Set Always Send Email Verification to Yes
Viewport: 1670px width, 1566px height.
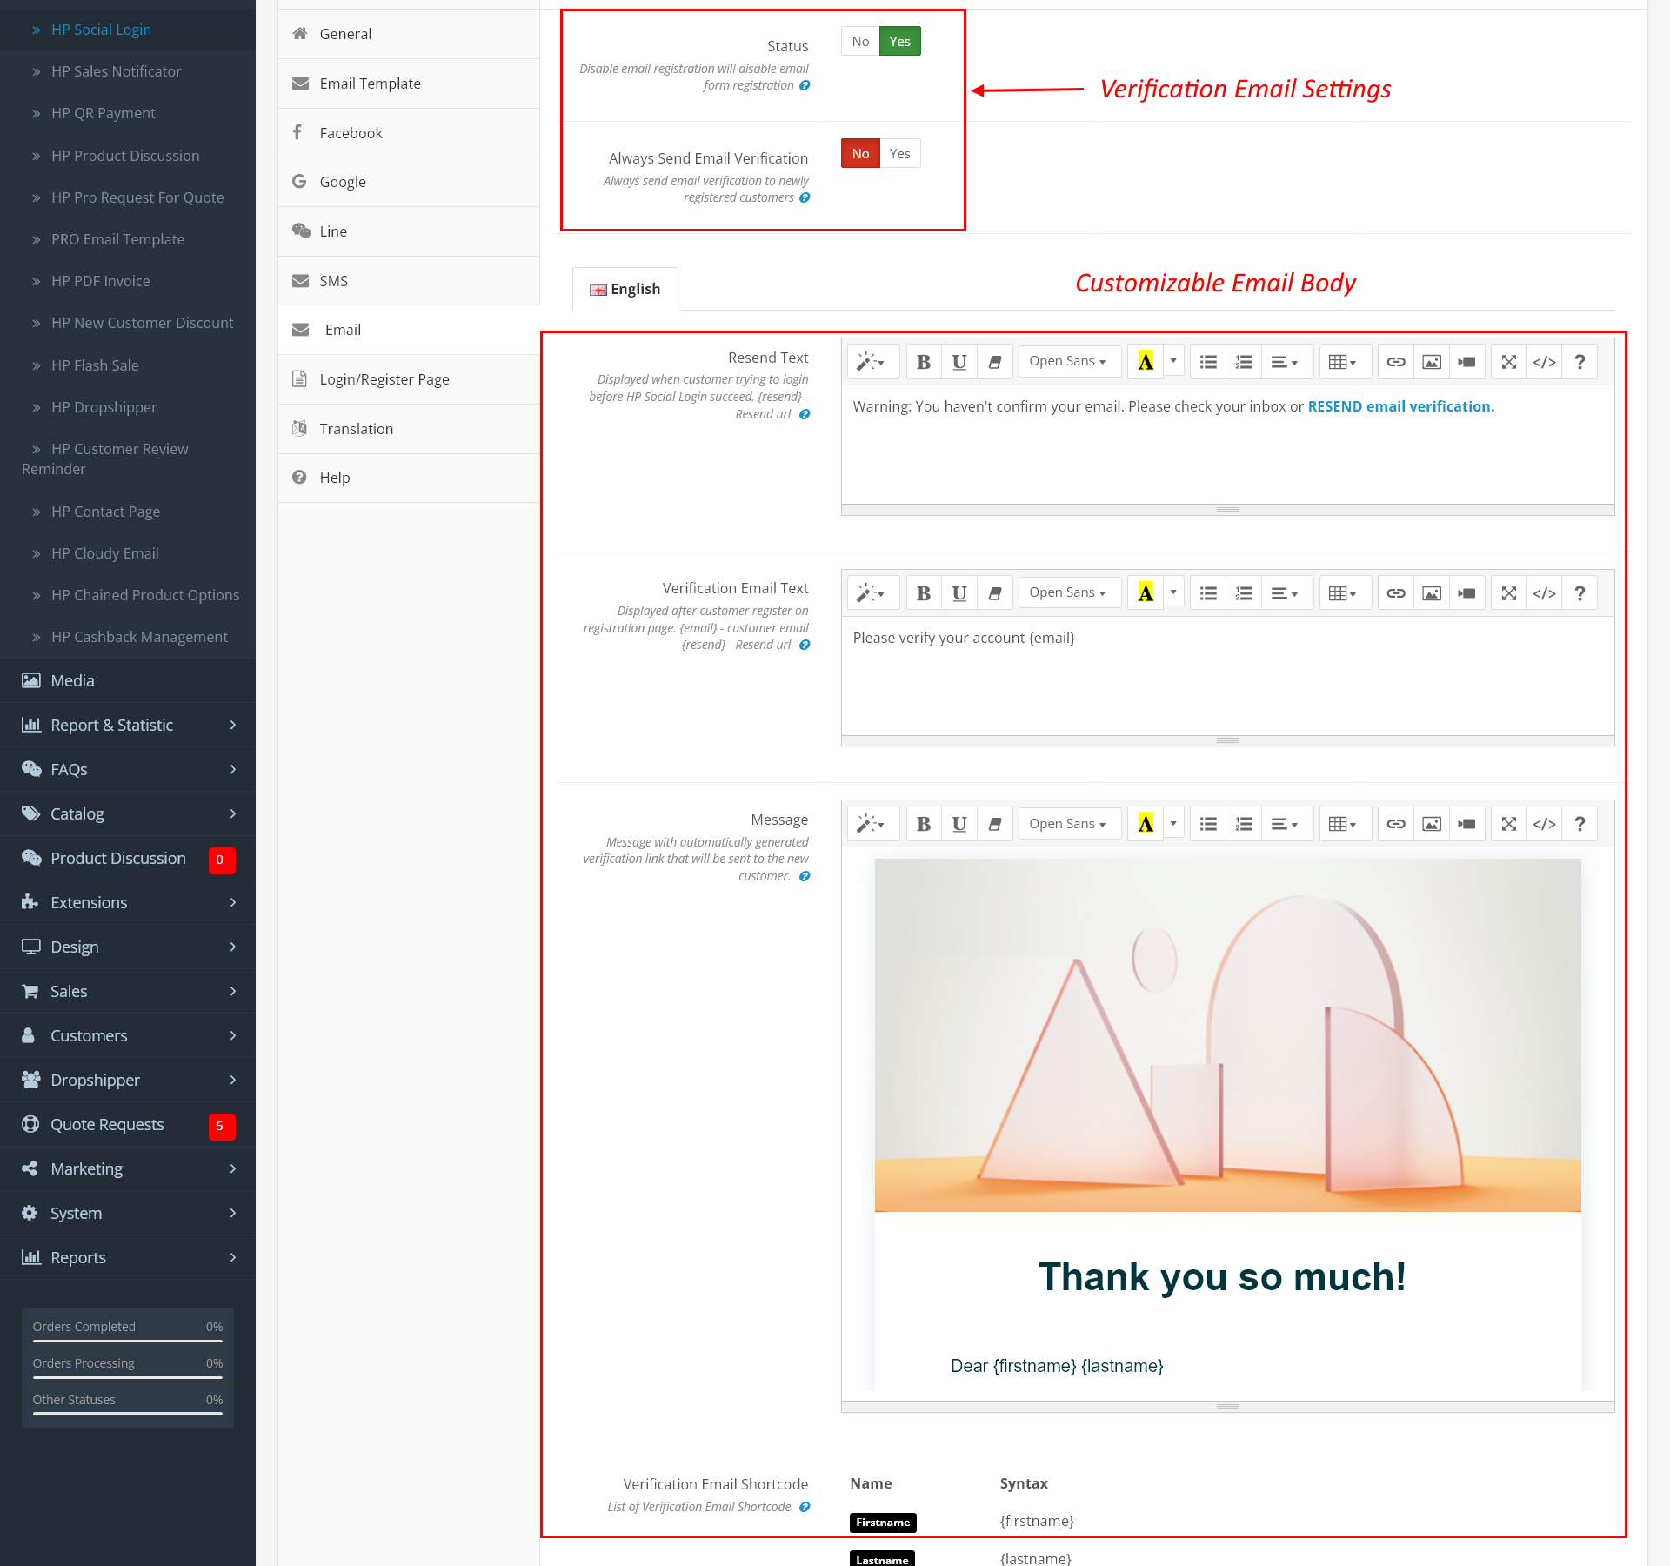[x=899, y=154]
